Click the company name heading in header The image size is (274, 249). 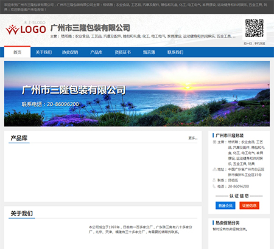90,28
